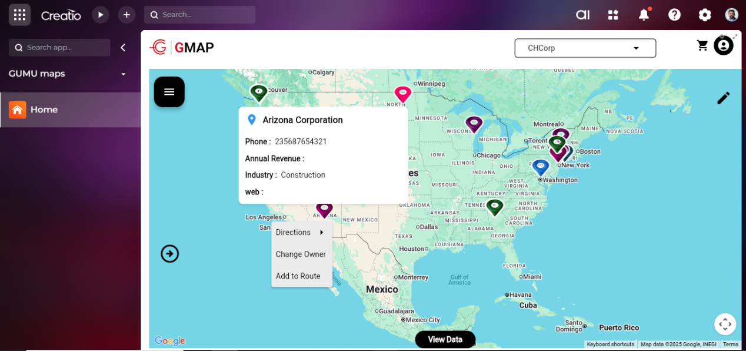The height and width of the screenshot is (351, 746).
Task: Choose Add to Route in context menu
Action: (302, 276)
